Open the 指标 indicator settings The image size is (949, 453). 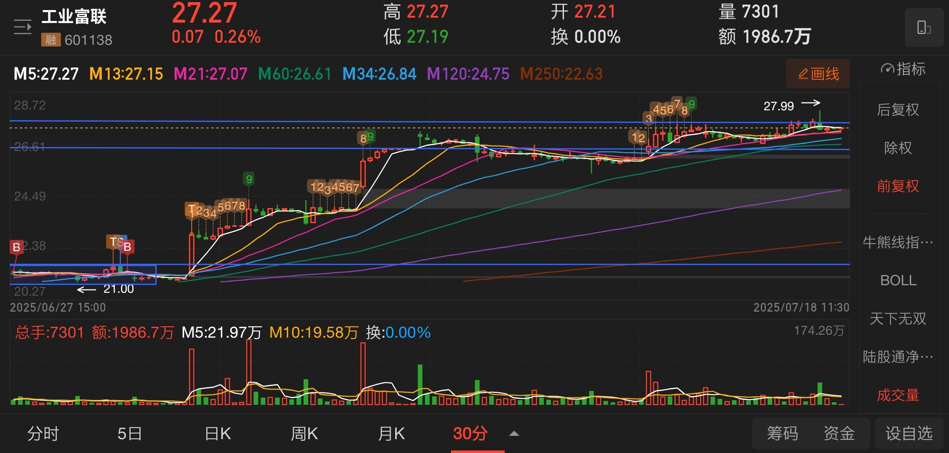[903, 69]
